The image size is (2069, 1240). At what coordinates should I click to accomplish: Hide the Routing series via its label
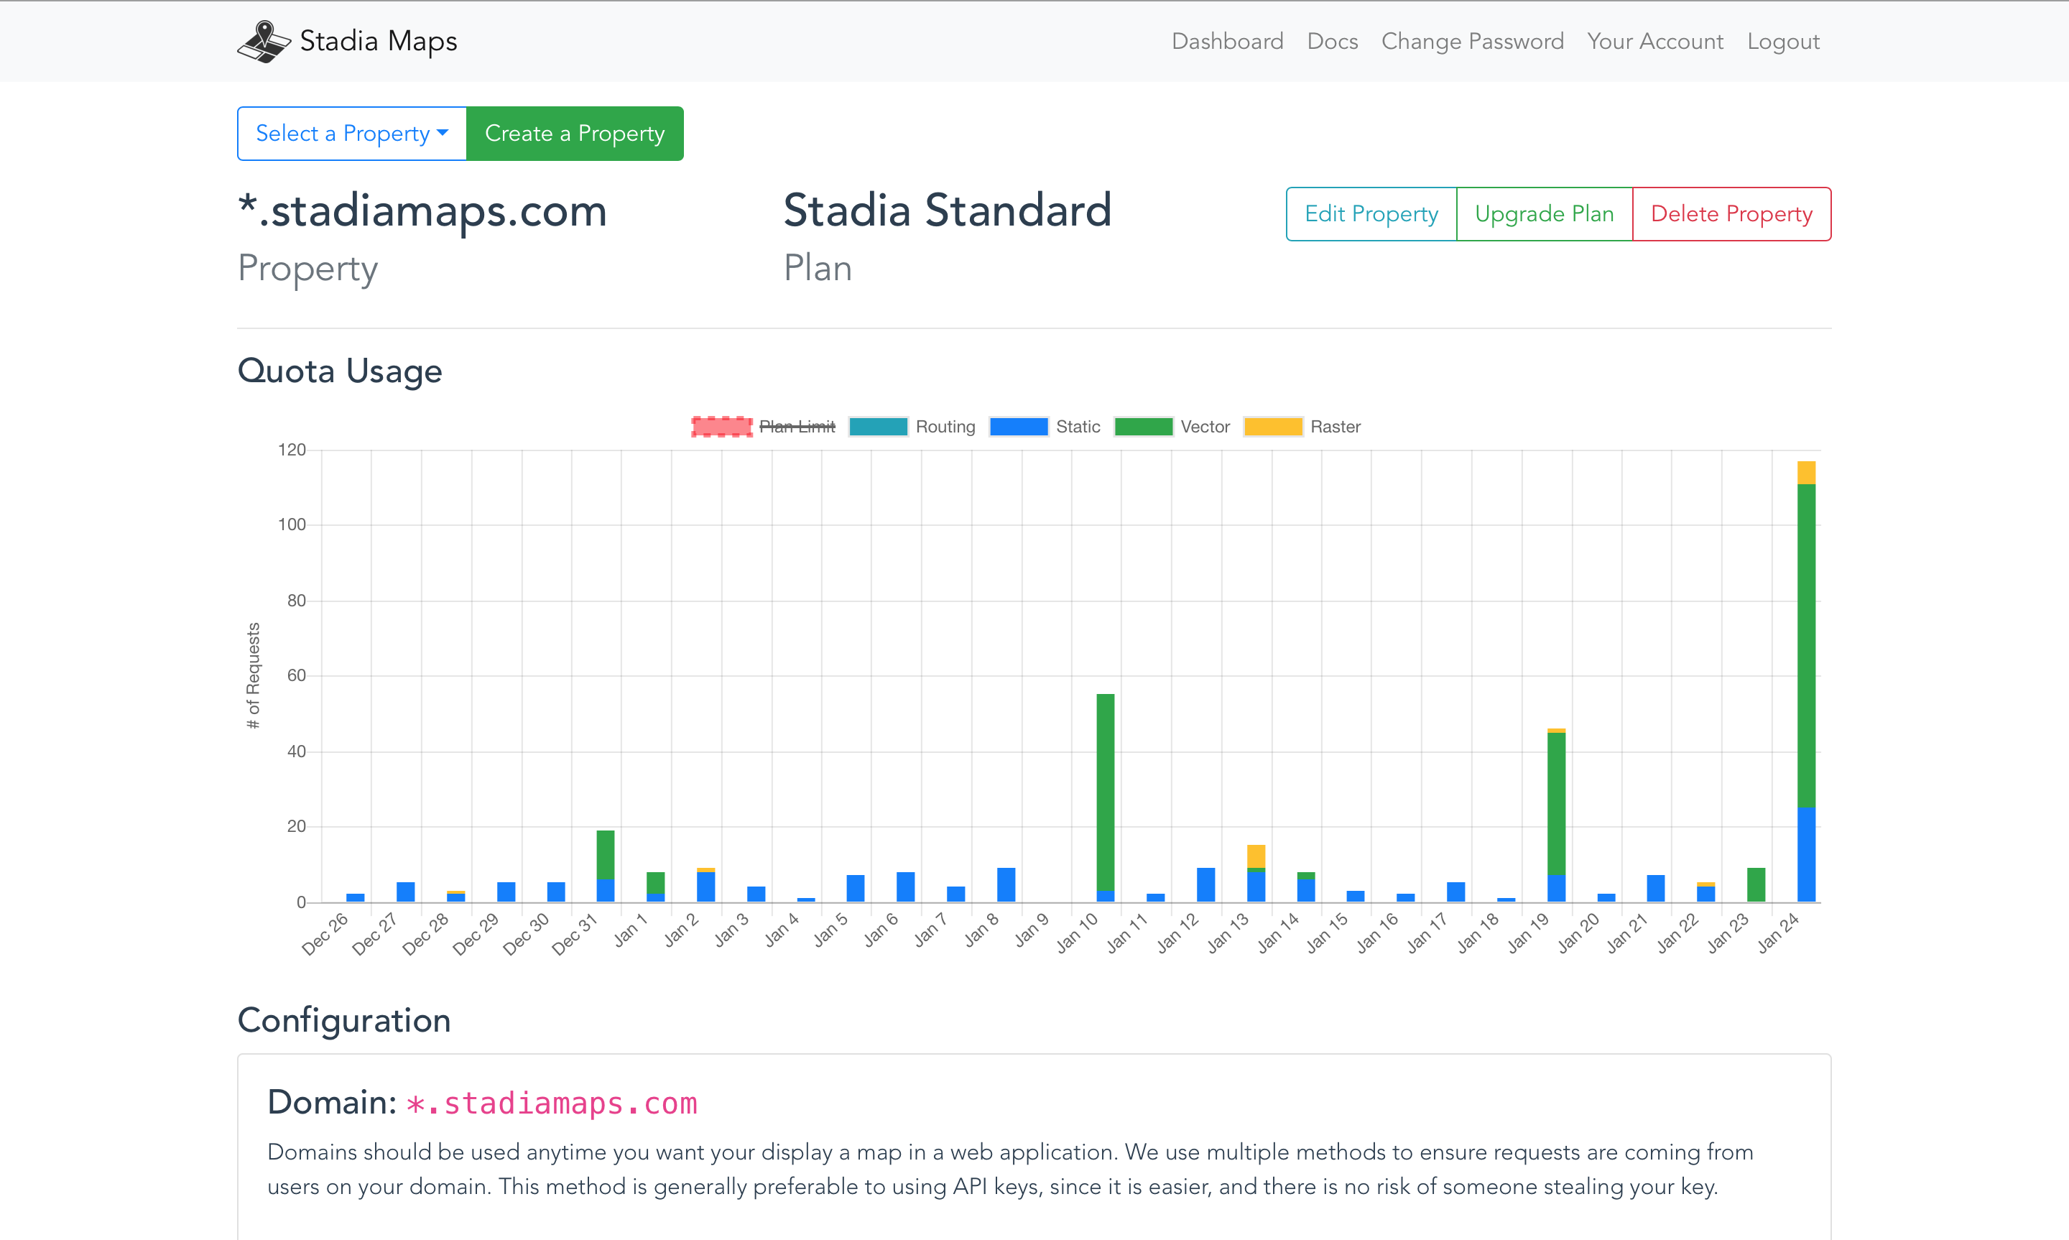pyautogui.click(x=945, y=427)
